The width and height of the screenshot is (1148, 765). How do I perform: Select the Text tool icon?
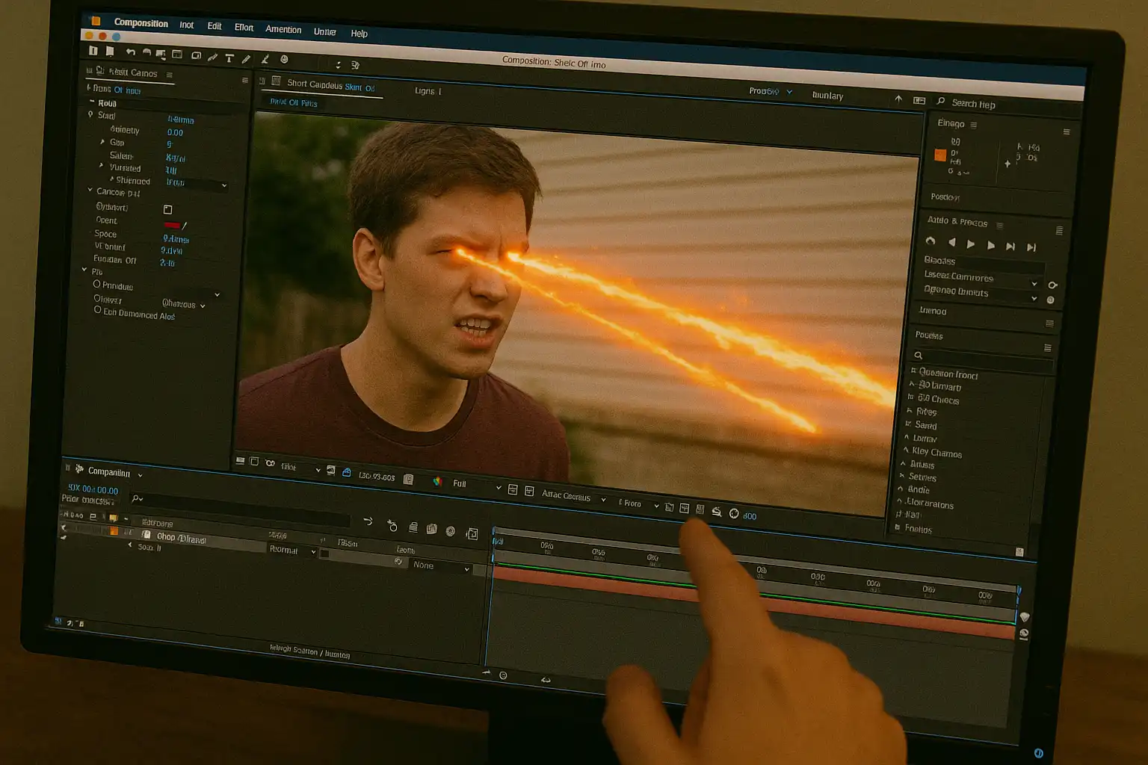(229, 58)
